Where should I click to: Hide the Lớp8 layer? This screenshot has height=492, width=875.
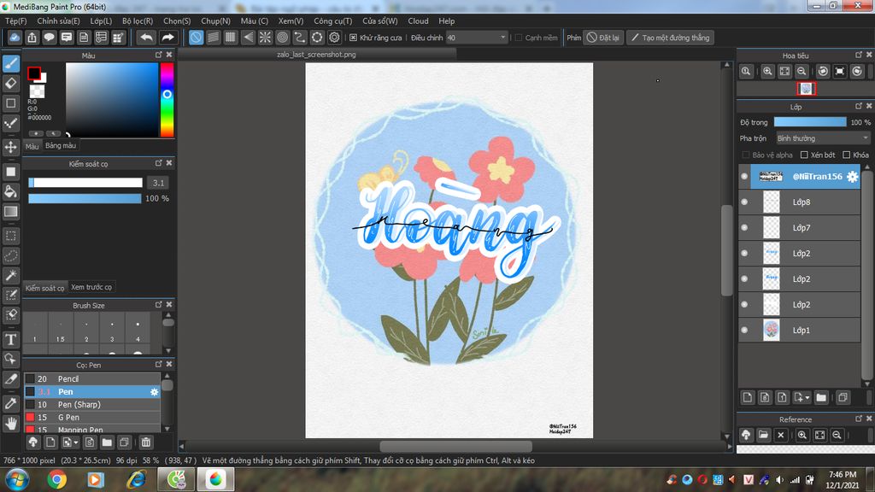744,202
